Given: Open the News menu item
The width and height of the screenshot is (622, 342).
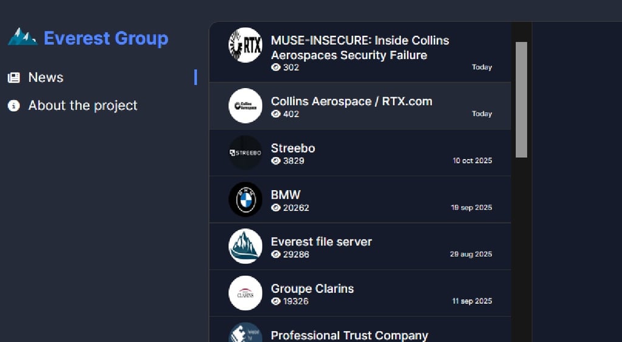Looking at the screenshot, I should click(x=46, y=77).
